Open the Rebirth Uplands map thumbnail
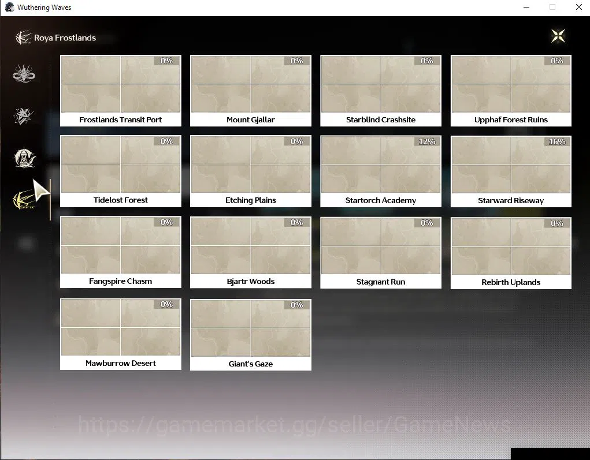Viewport: 590px width, 460px height. [511, 246]
